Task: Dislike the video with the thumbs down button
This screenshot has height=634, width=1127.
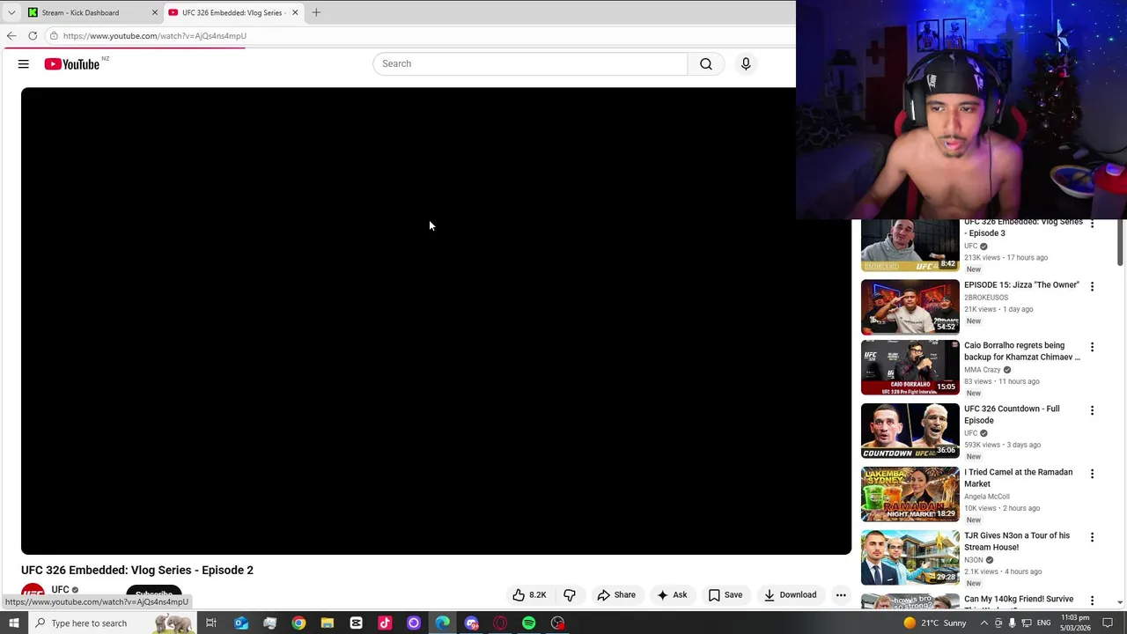Action: (x=570, y=595)
